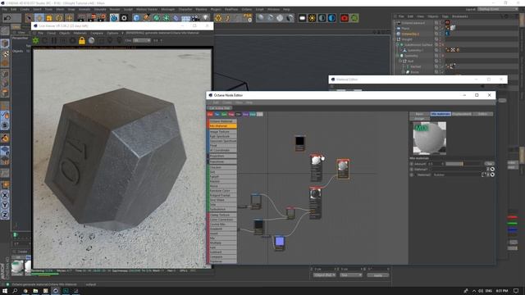The width and height of the screenshot is (525, 295).
Task: Select the Random Color node type
Action: coord(223,191)
